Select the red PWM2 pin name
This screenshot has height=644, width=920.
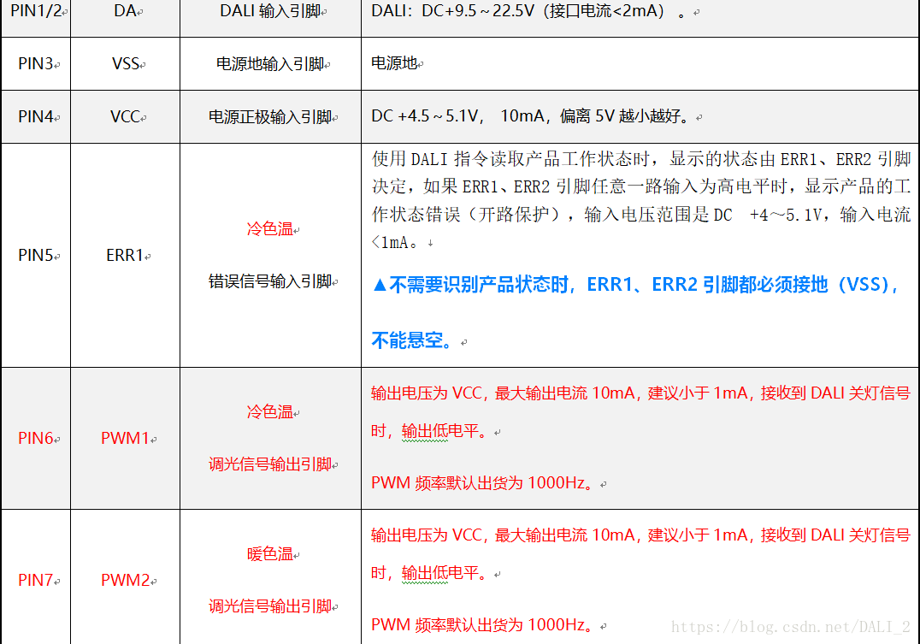click(124, 578)
